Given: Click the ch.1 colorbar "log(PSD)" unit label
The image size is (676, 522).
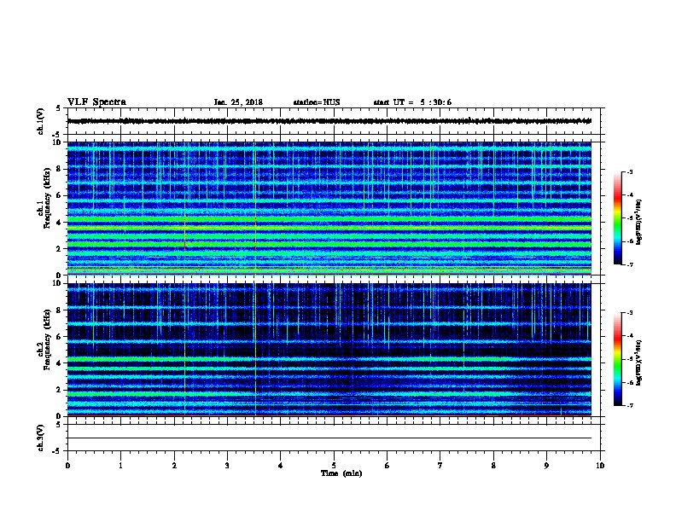Looking at the screenshot, I should point(639,222).
